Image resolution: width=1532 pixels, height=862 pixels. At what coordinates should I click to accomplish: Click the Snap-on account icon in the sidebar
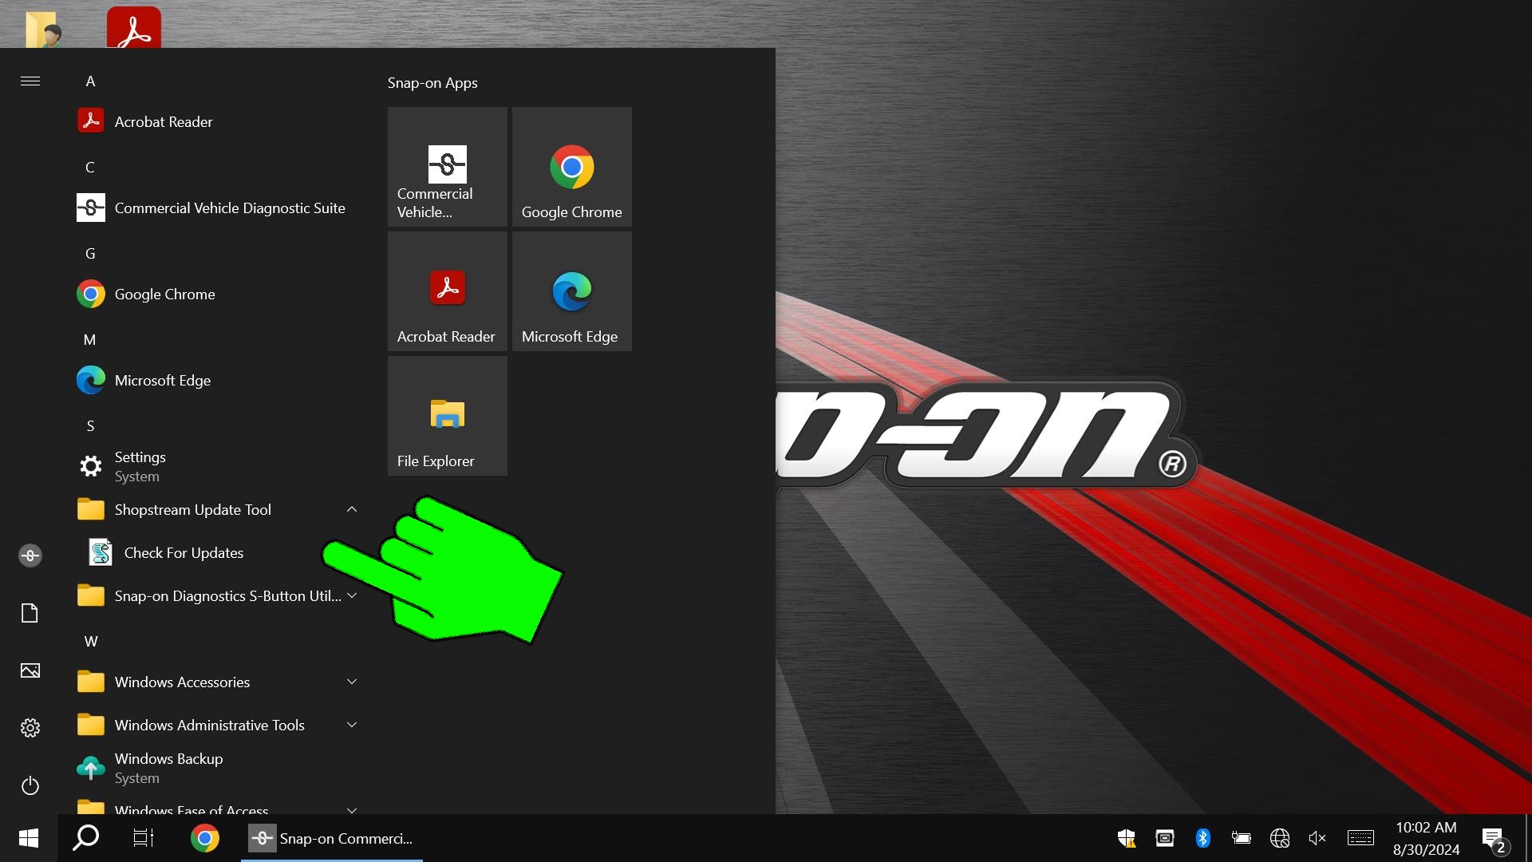[x=30, y=556]
